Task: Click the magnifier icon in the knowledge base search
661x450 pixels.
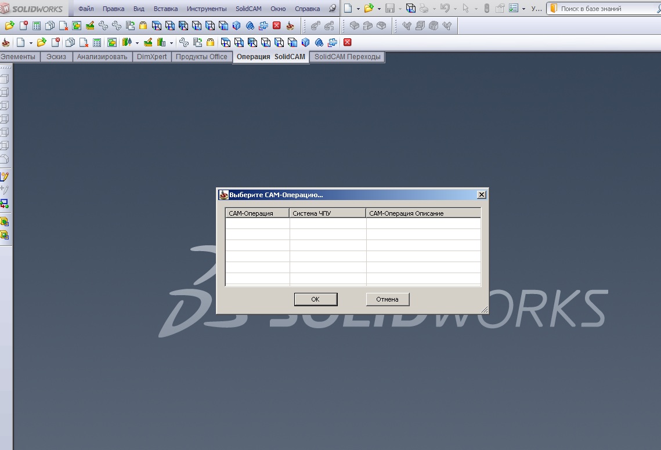Action: coord(659,9)
